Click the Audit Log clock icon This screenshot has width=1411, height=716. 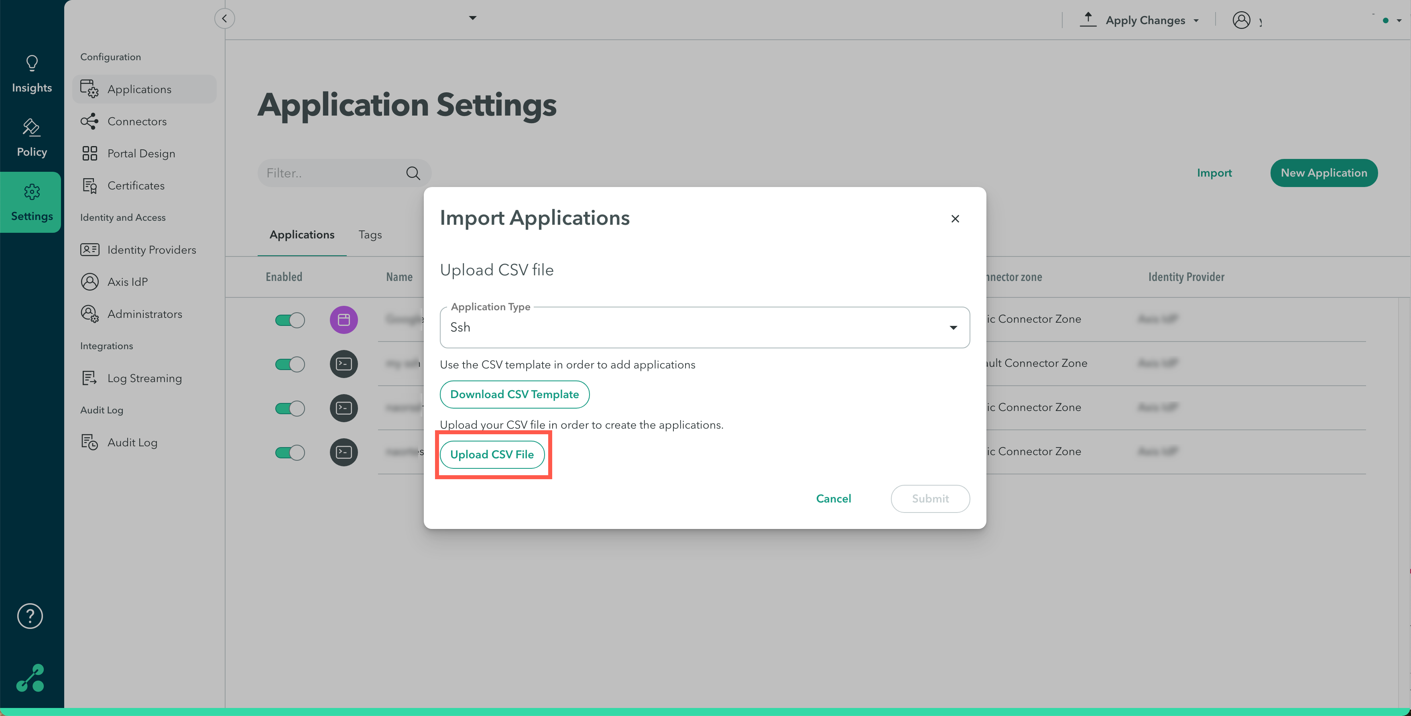coord(89,442)
